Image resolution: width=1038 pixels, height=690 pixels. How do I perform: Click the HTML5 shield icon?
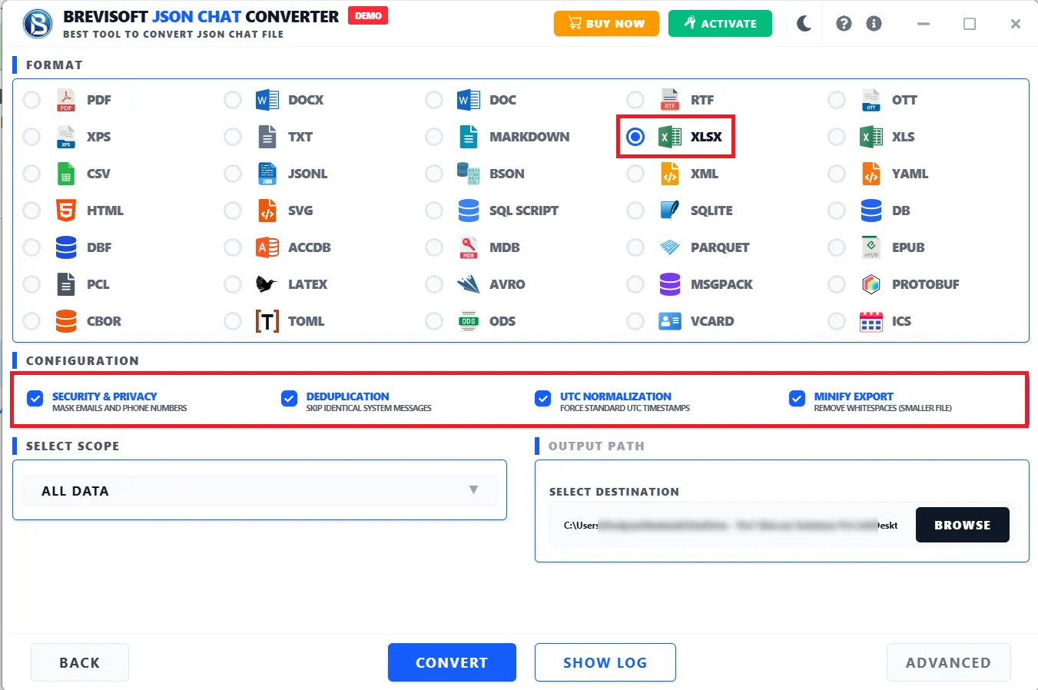pos(66,211)
